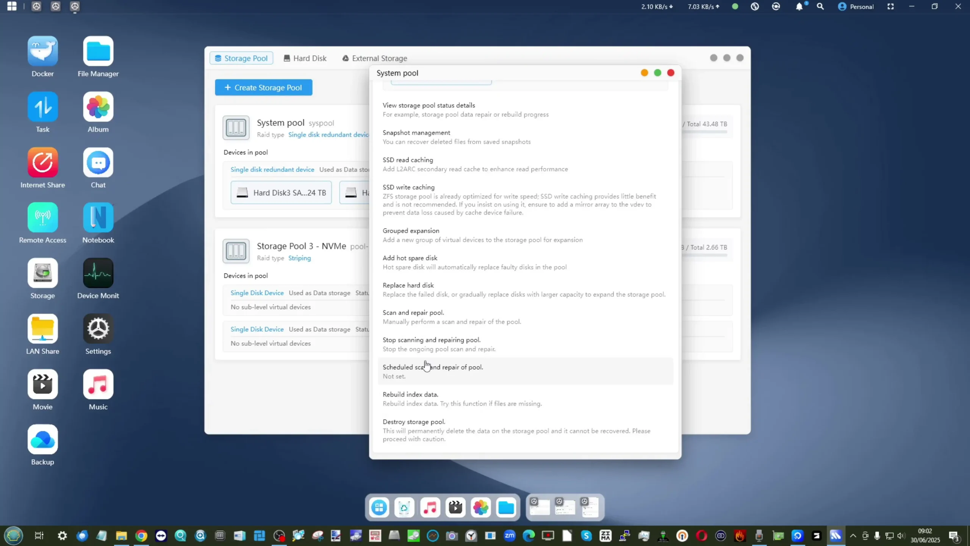Select SSD write caching option
The image size is (970, 546).
pos(525,200)
